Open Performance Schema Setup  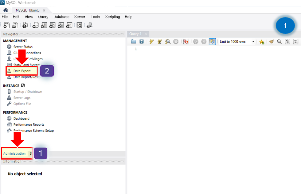pyautogui.click(x=33, y=130)
